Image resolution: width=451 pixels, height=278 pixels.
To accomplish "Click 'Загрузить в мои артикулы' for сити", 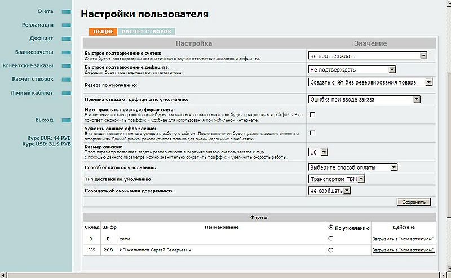I will tap(403, 239).
